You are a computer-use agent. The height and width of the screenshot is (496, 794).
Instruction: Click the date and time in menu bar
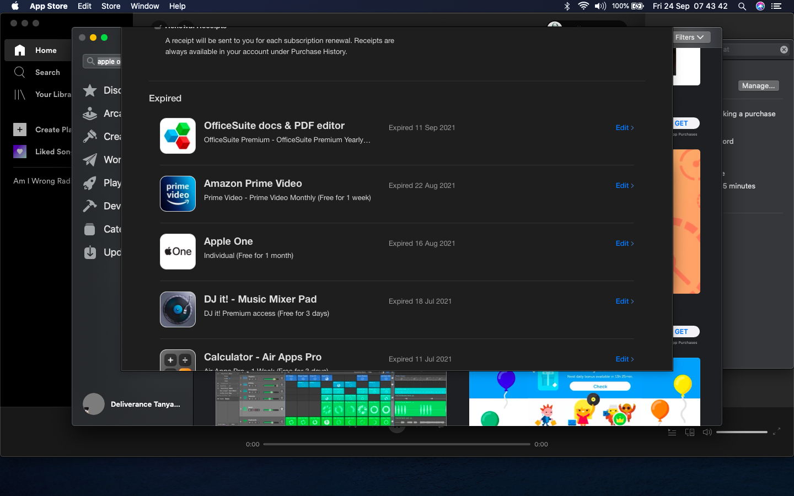[690, 6]
